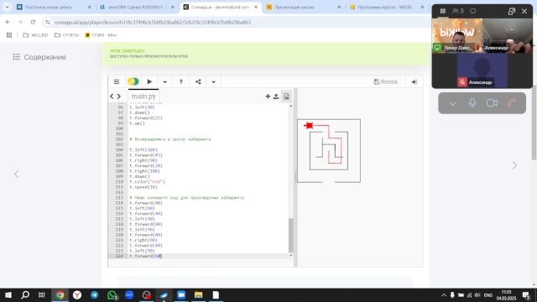Screen dimensions: 537x302
Task: Open the Содержание contents list
Action: click(x=39, y=57)
